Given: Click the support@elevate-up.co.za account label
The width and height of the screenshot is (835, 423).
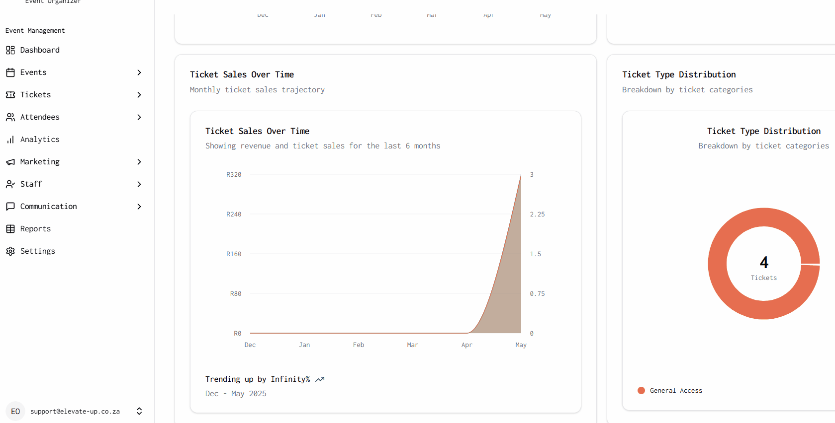Looking at the screenshot, I should [x=75, y=412].
